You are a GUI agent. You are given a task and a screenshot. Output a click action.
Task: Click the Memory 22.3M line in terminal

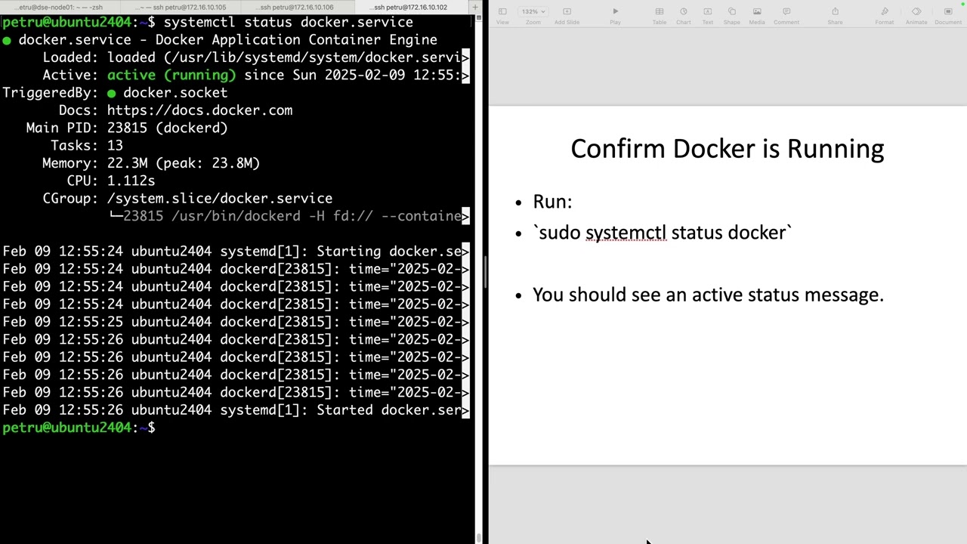click(151, 163)
